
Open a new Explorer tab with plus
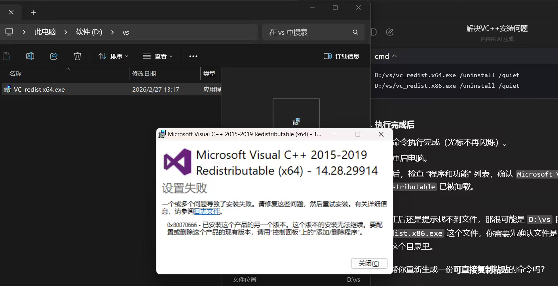point(33,13)
